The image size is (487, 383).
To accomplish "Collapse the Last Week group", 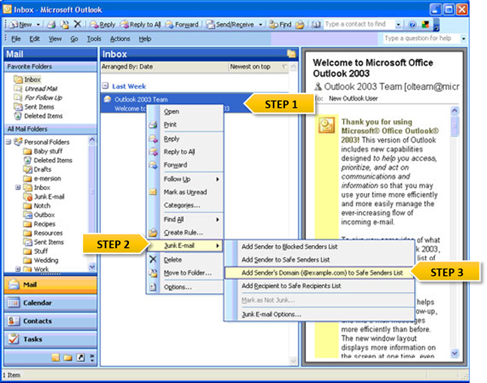I will pyautogui.click(x=106, y=86).
